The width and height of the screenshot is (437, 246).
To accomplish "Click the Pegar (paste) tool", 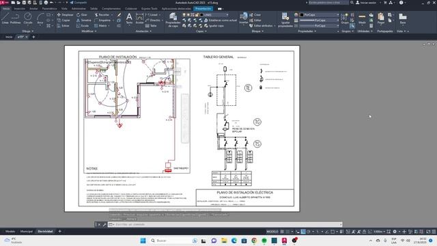I will [381, 18].
